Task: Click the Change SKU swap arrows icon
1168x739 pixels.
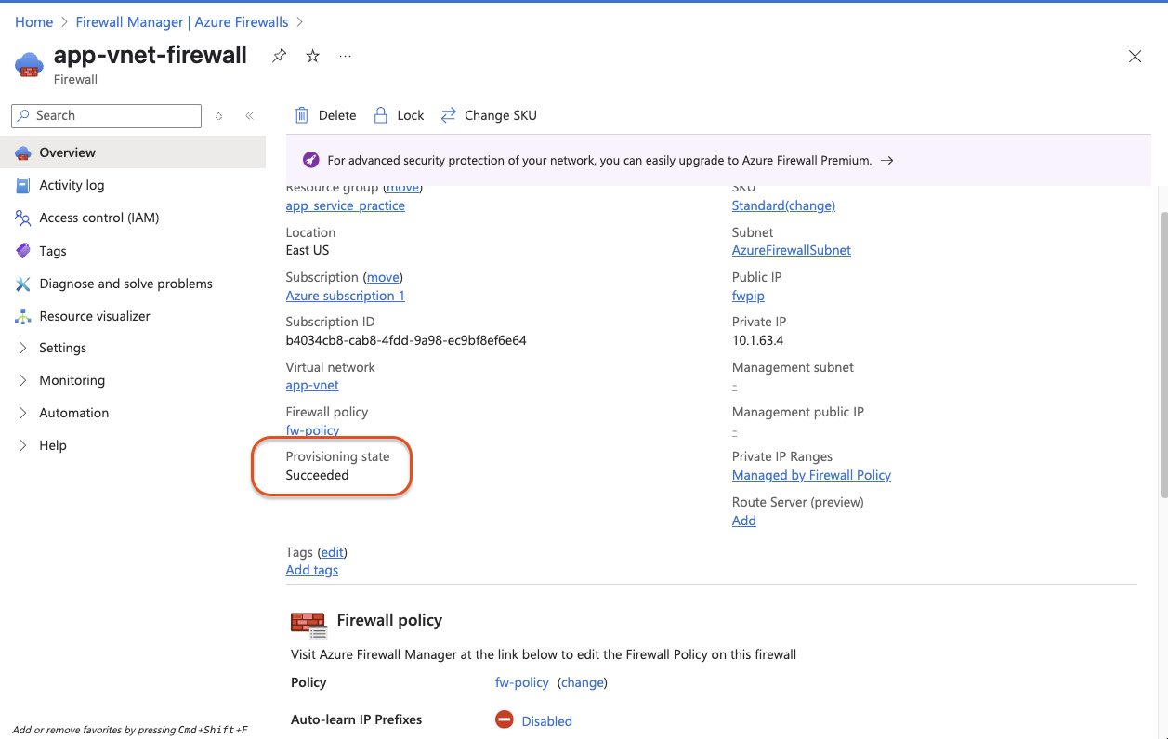Action: coord(449,115)
